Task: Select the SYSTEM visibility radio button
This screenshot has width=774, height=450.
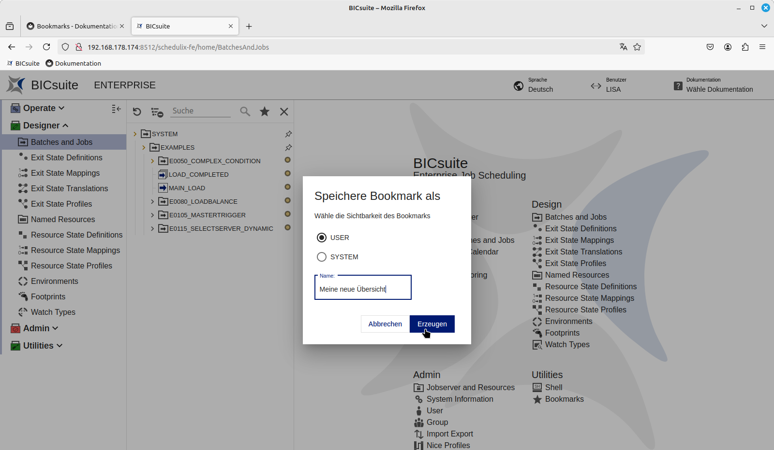Action: click(x=322, y=257)
